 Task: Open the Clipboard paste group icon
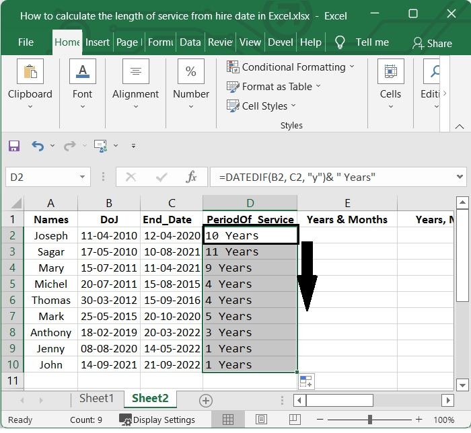pyautogui.click(x=30, y=73)
